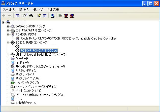Click the IDE ATA/ATAPI controller icon
The height and width of the screenshot is (112, 160).
[x=13, y=30]
